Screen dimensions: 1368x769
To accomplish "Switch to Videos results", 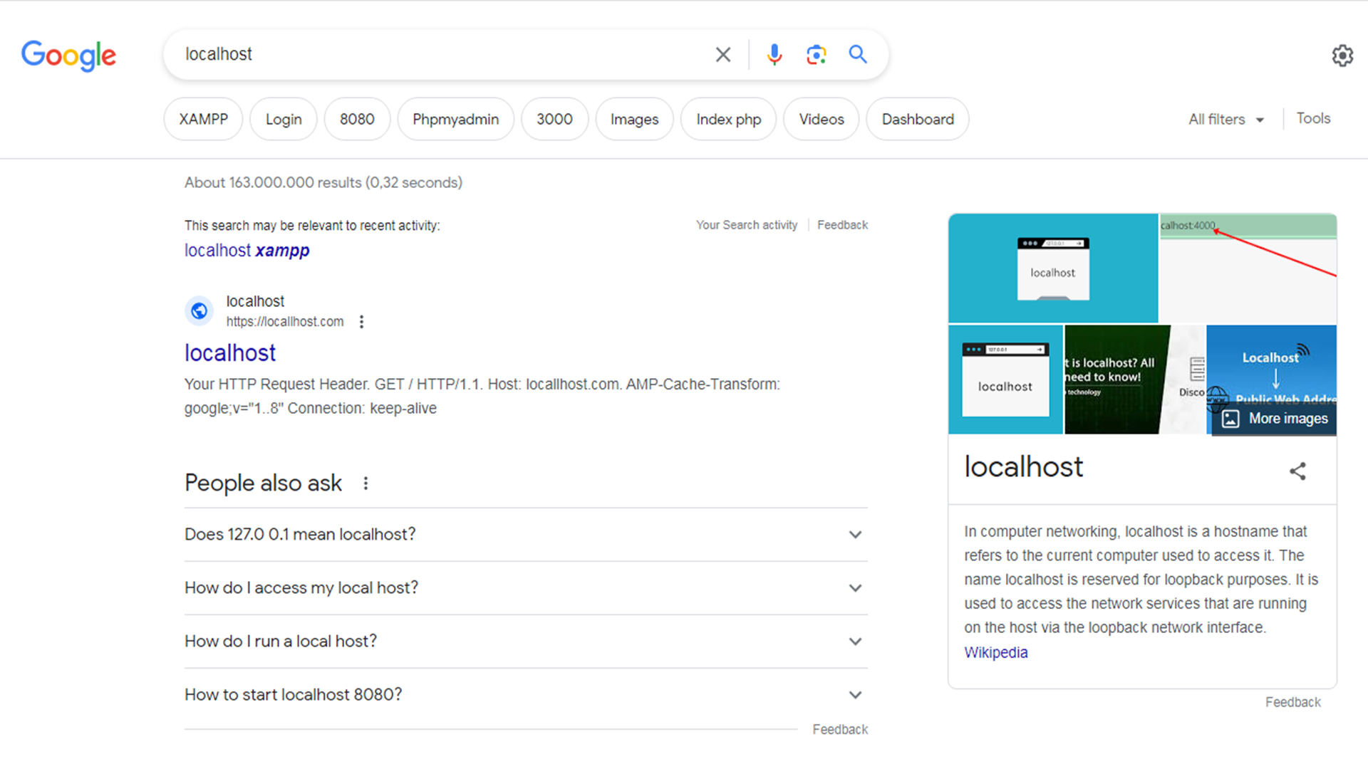I will tap(821, 119).
